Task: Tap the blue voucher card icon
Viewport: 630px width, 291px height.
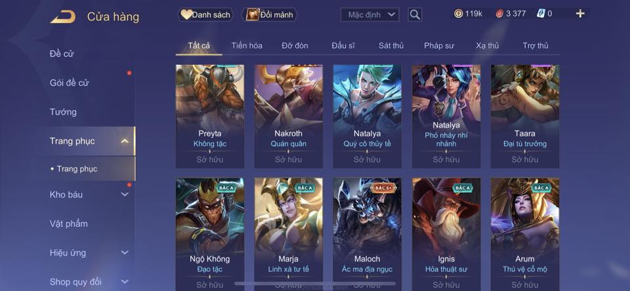Action: (541, 14)
